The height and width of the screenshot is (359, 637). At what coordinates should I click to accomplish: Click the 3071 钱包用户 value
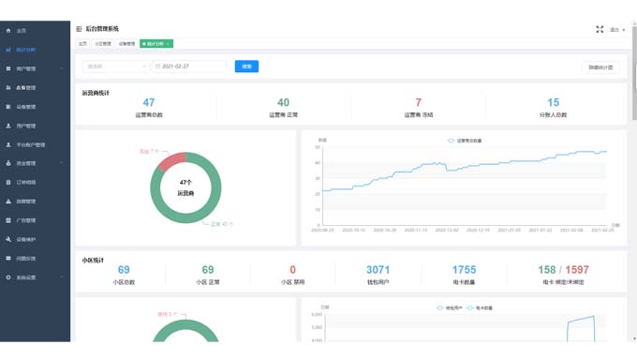click(378, 270)
